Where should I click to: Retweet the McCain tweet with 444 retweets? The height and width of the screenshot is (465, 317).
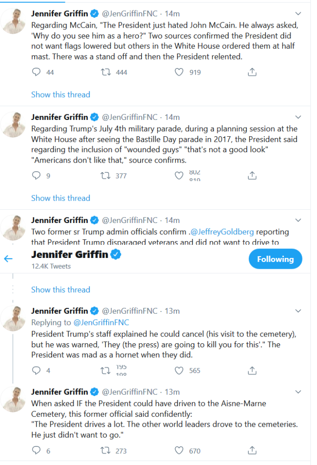click(x=106, y=72)
